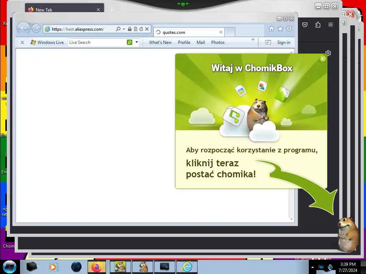Image resolution: width=366 pixels, height=274 pixels.
Task: Open Photos on Windows Live toolbar
Action: coord(218,42)
